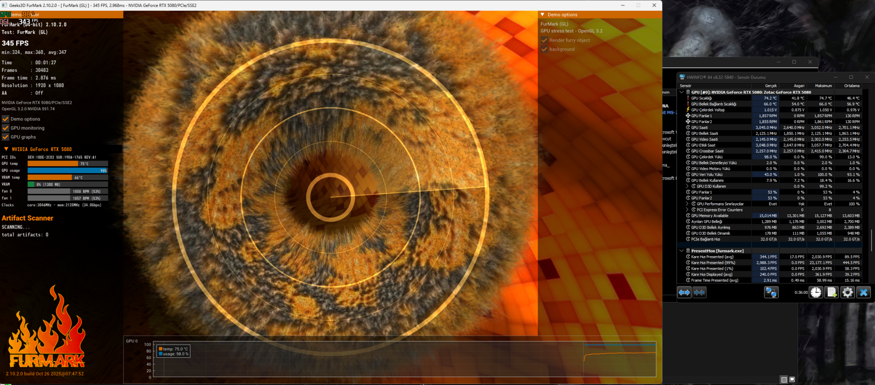This screenshot has width=875, height=385.
Task: Select the GPU Veri Yolu Yükü row
Action: [x=770, y=175]
